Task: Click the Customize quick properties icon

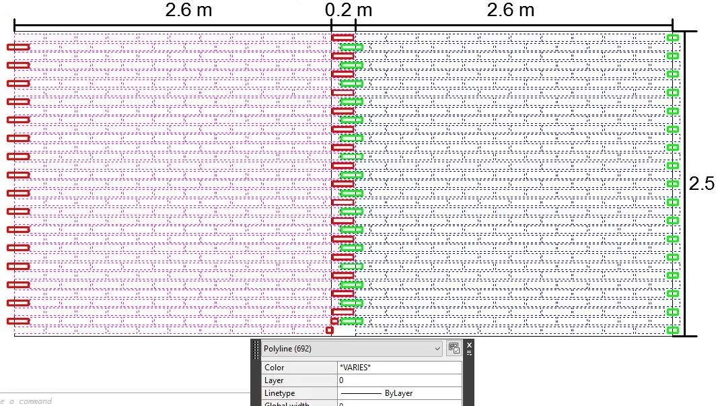Action: (454, 348)
